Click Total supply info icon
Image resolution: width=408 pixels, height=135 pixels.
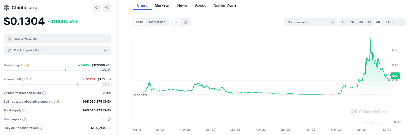pyautogui.click(x=24, y=111)
